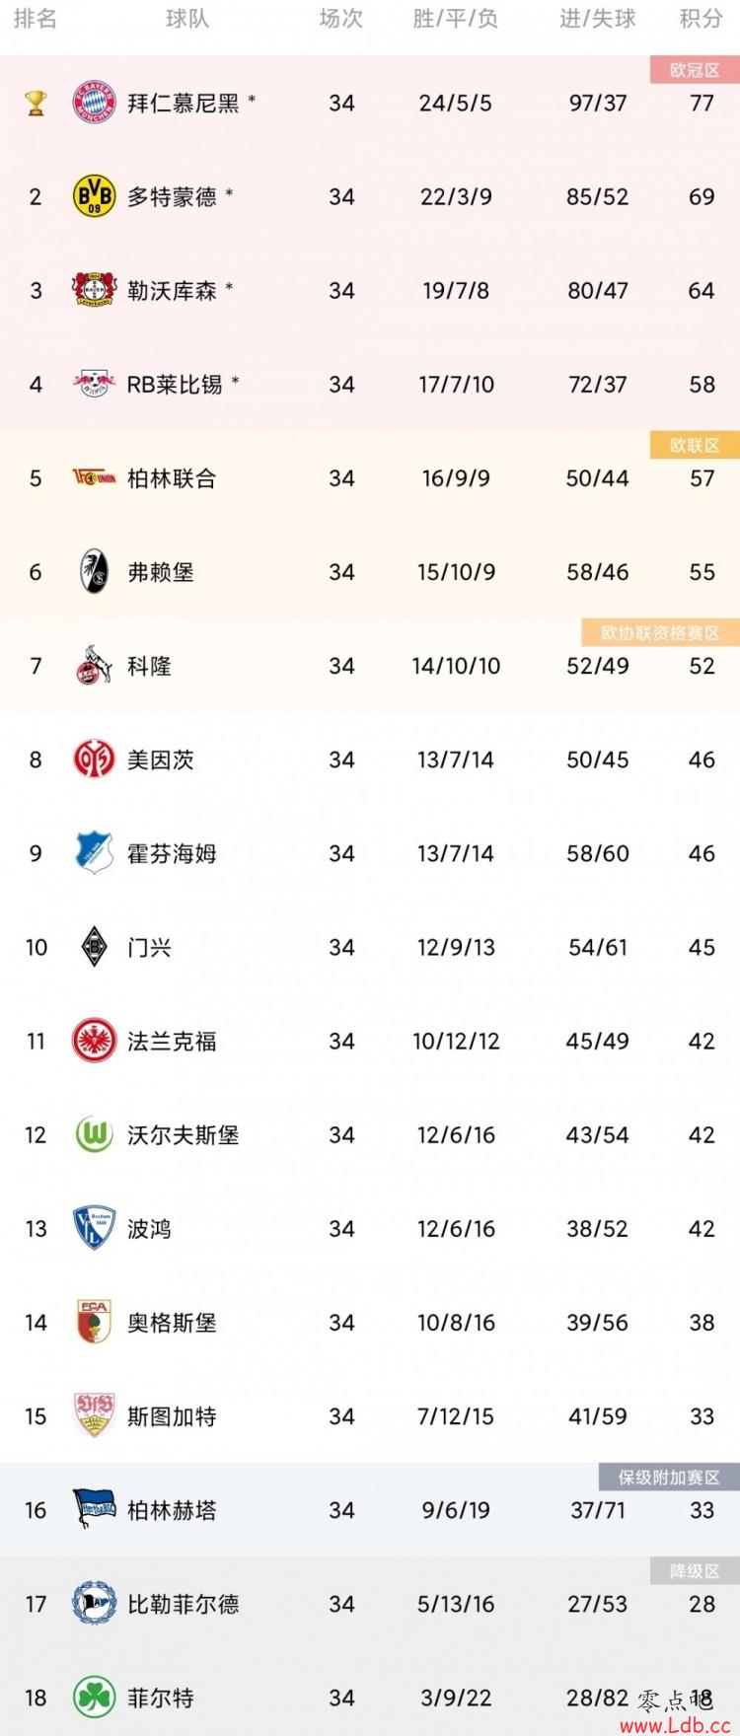Open the Bayer Leverkusen team crest

pos(95,291)
